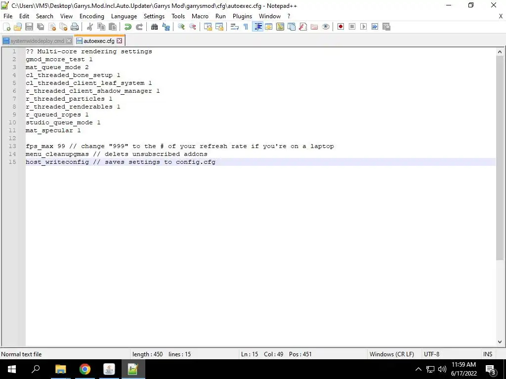Toggle synchronized horizontal scrolling
The width and height of the screenshot is (506, 379).
tap(219, 27)
